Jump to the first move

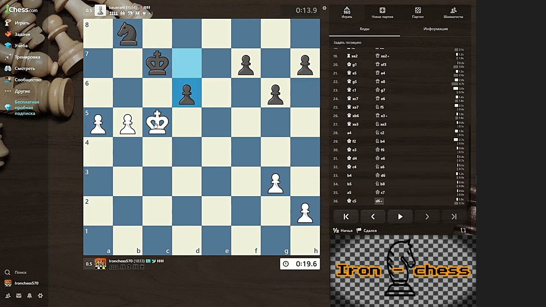click(346, 217)
